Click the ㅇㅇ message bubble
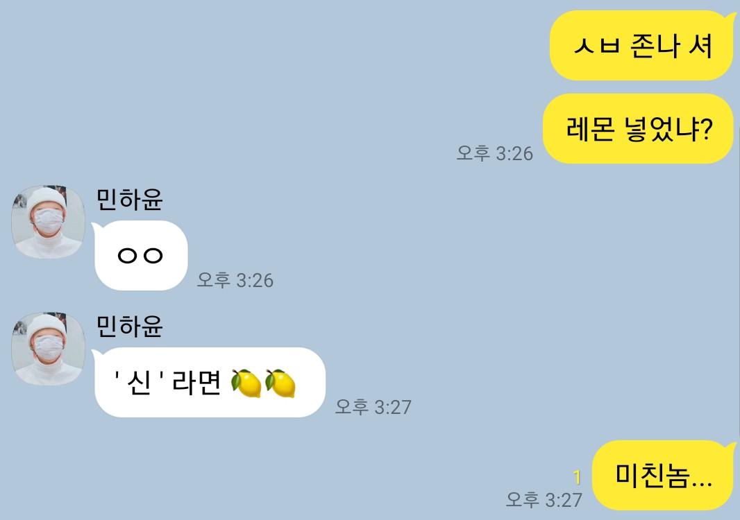 (x=141, y=255)
